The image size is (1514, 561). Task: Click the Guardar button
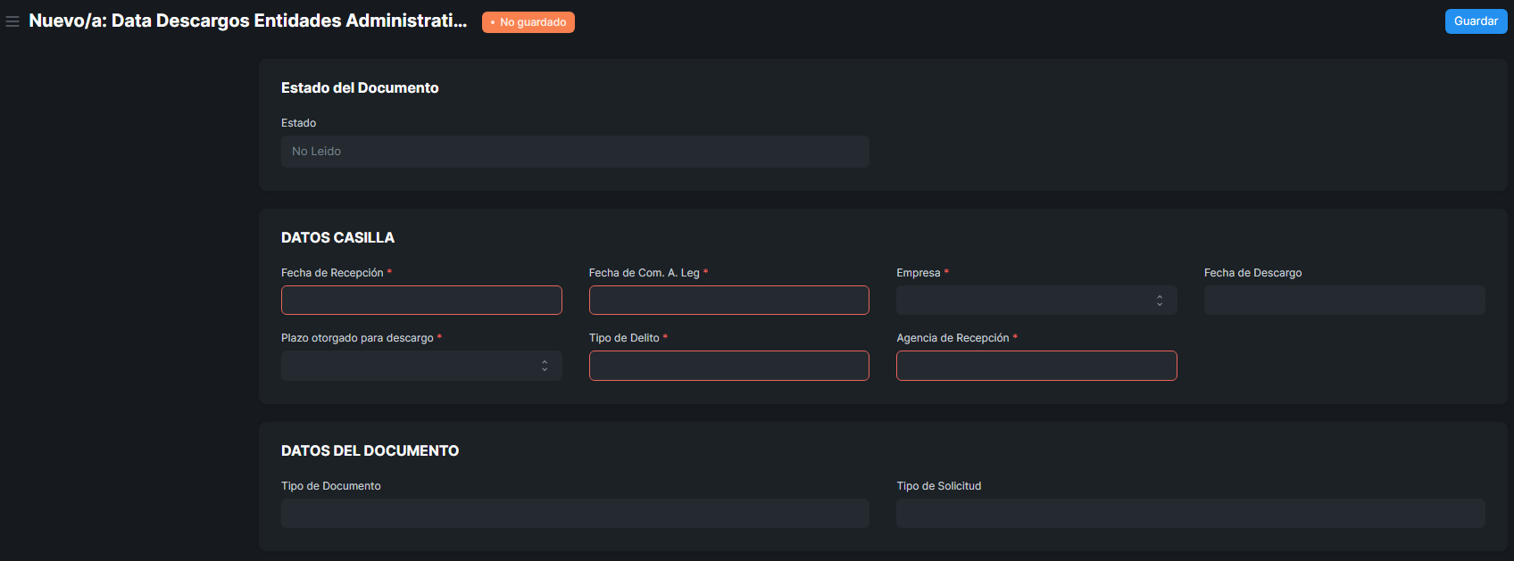click(1476, 21)
